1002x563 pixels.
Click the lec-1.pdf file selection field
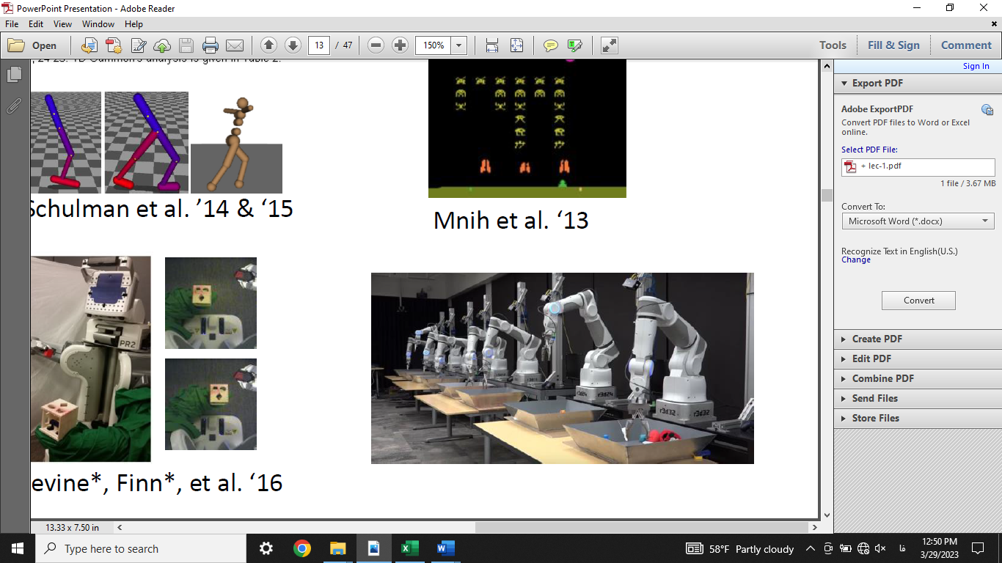pos(918,166)
